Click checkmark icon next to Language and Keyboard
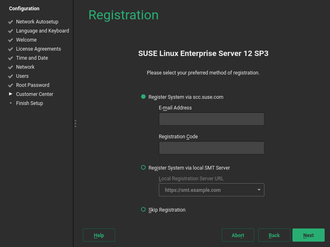The height and width of the screenshot is (247, 330). (11, 31)
